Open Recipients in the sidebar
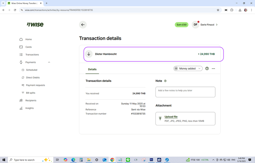This screenshot has width=255, height=163. pyautogui.click(x=31, y=101)
